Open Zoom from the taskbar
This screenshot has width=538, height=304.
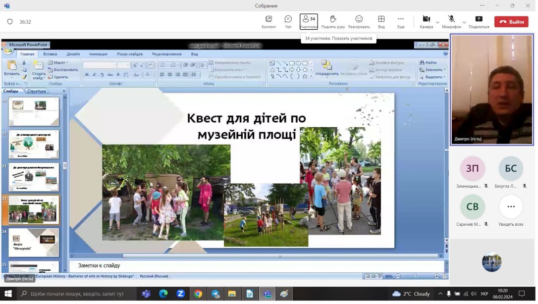[x=180, y=294]
